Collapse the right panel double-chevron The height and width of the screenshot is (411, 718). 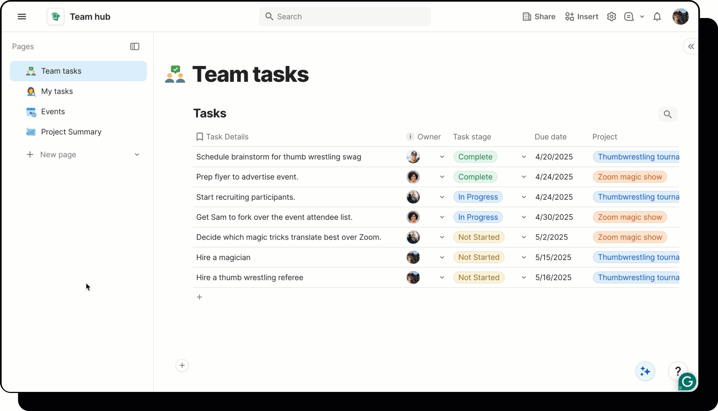(x=691, y=47)
